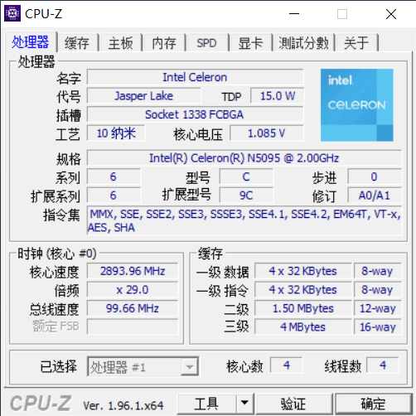Click the 确定 button
Image resolution: width=416 pixels, height=416 pixels.
(x=373, y=404)
